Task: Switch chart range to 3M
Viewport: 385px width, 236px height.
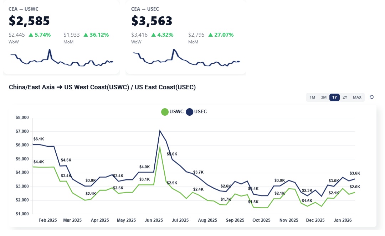Action: (x=323, y=97)
